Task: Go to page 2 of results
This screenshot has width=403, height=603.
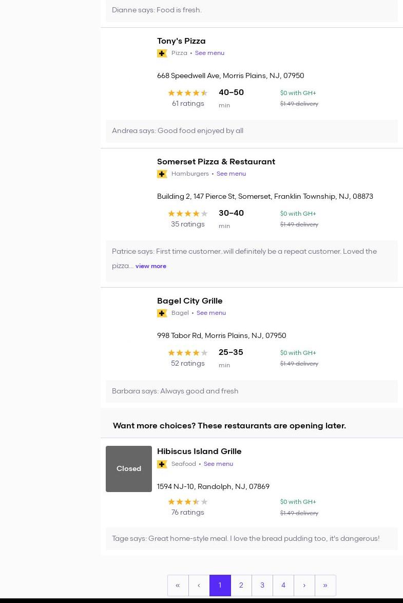Action: click(241, 585)
